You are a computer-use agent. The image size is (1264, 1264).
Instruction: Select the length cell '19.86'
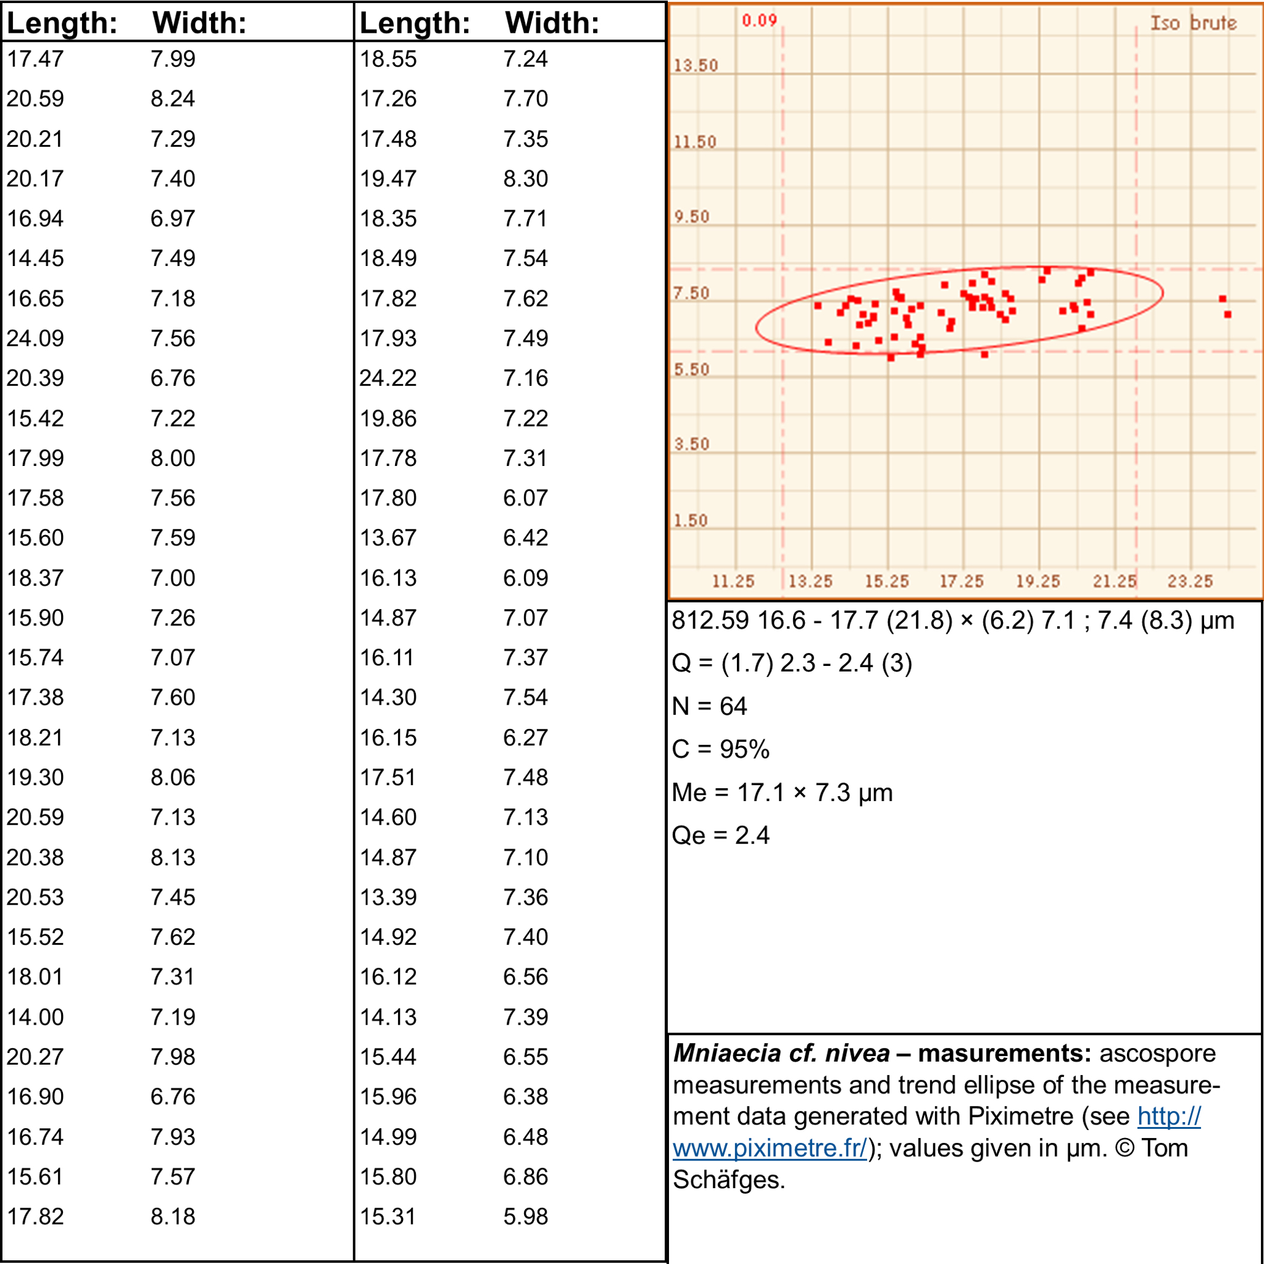[x=388, y=418]
